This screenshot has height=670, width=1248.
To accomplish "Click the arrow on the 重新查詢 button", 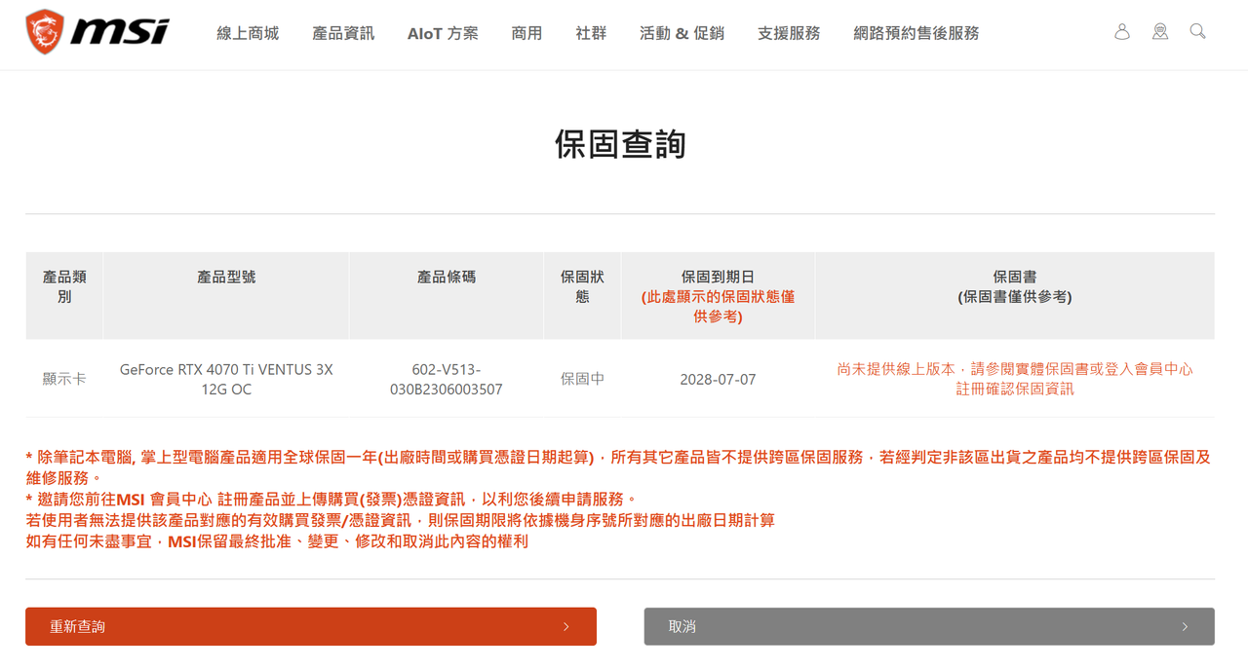I will [566, 627].
